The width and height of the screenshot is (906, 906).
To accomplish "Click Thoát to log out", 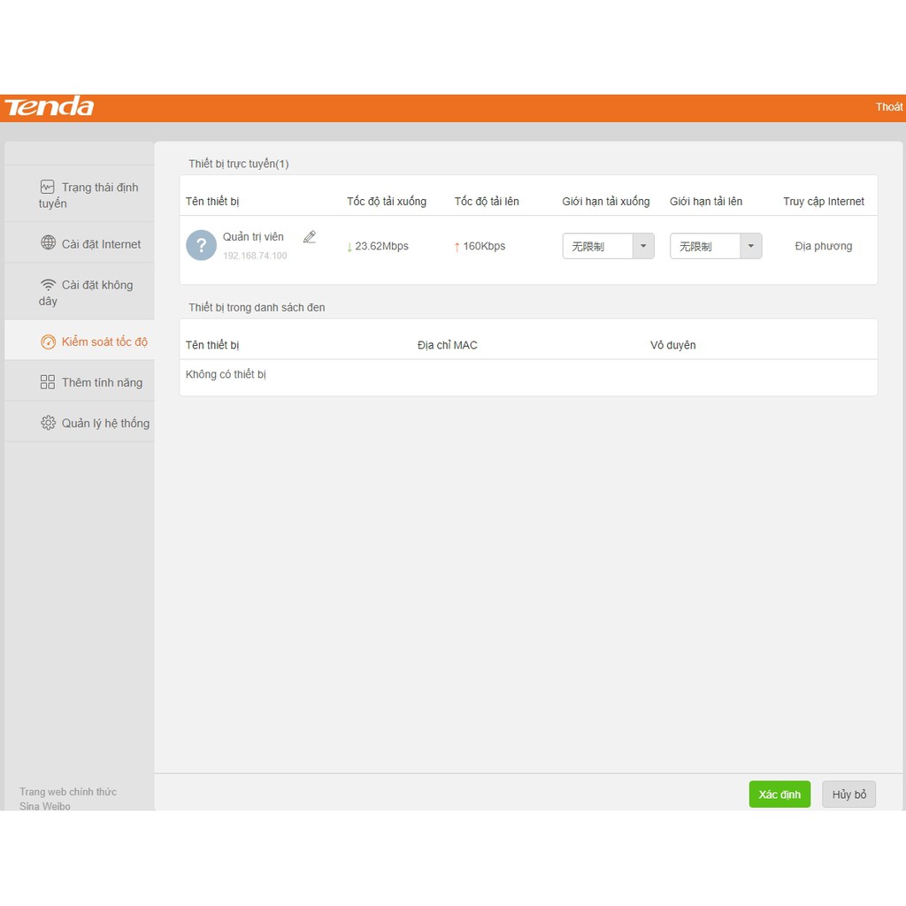I will 888,107.
